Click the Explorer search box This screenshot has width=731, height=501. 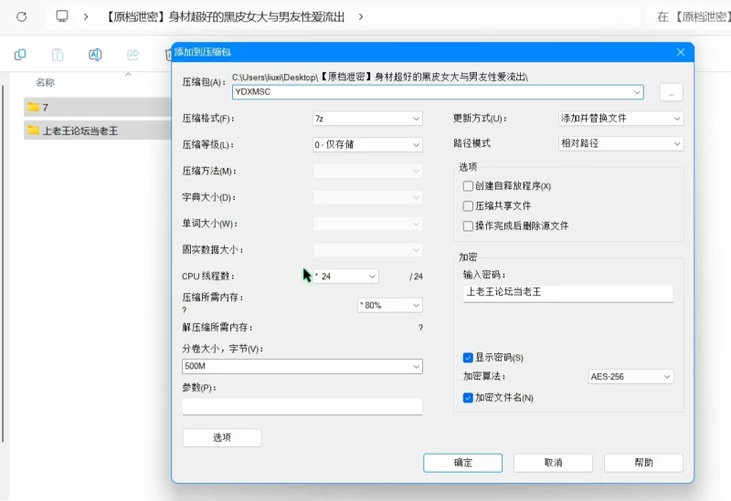pyautogui.click(x=690, y=16)
